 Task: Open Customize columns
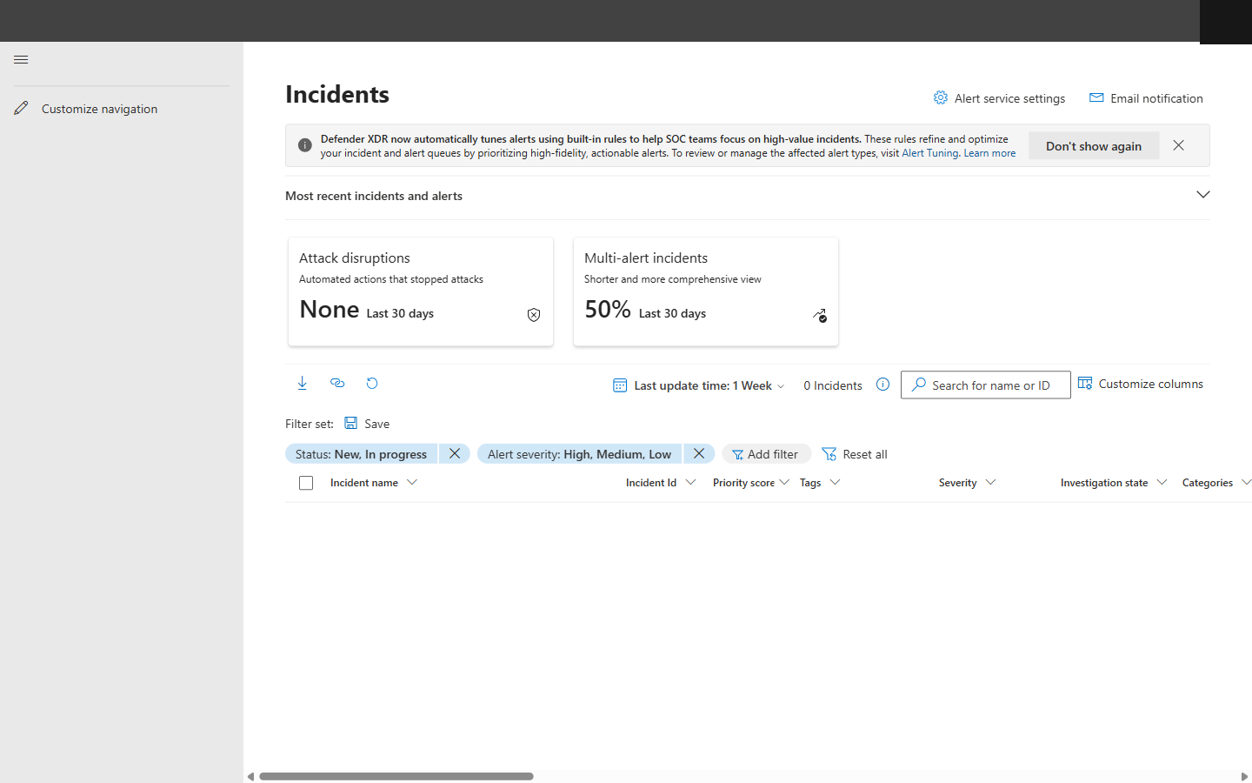coord(1141,383)
